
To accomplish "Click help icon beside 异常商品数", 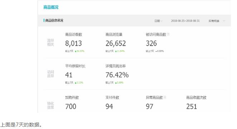I will [165, 97].
